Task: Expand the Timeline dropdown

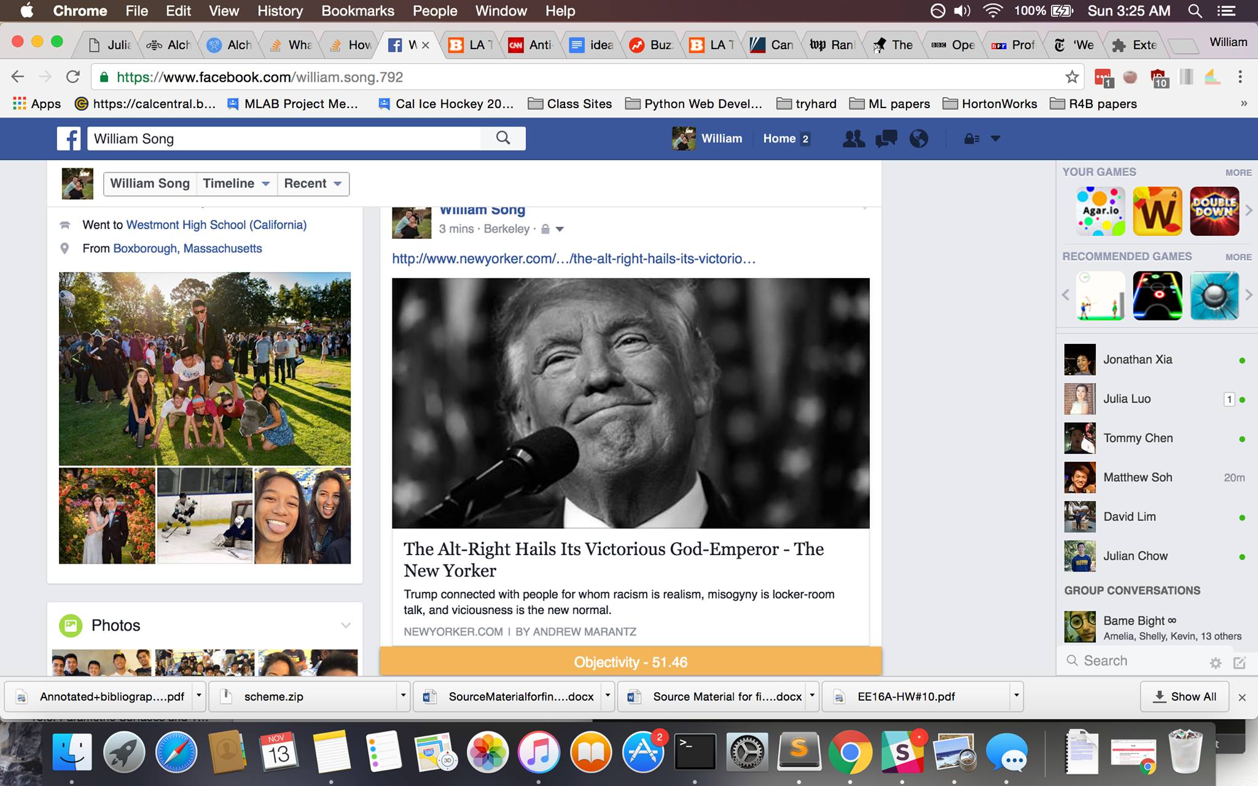Action: click(x=236, y=184)
